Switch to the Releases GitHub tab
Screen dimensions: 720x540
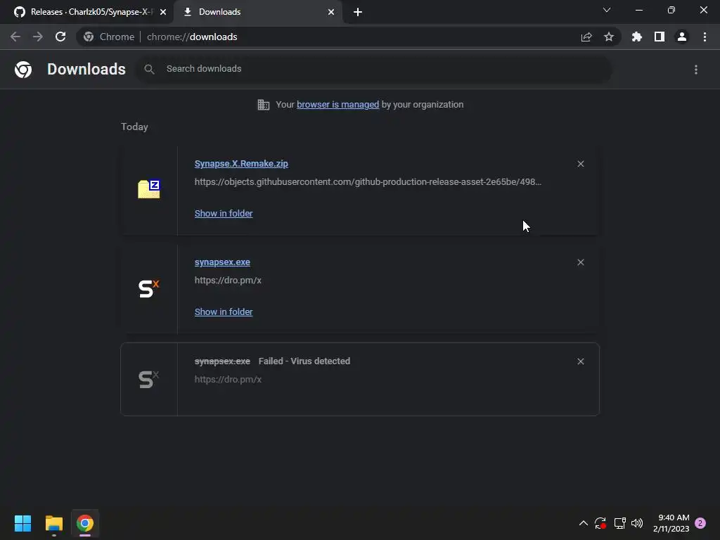[x=86, y=12]
